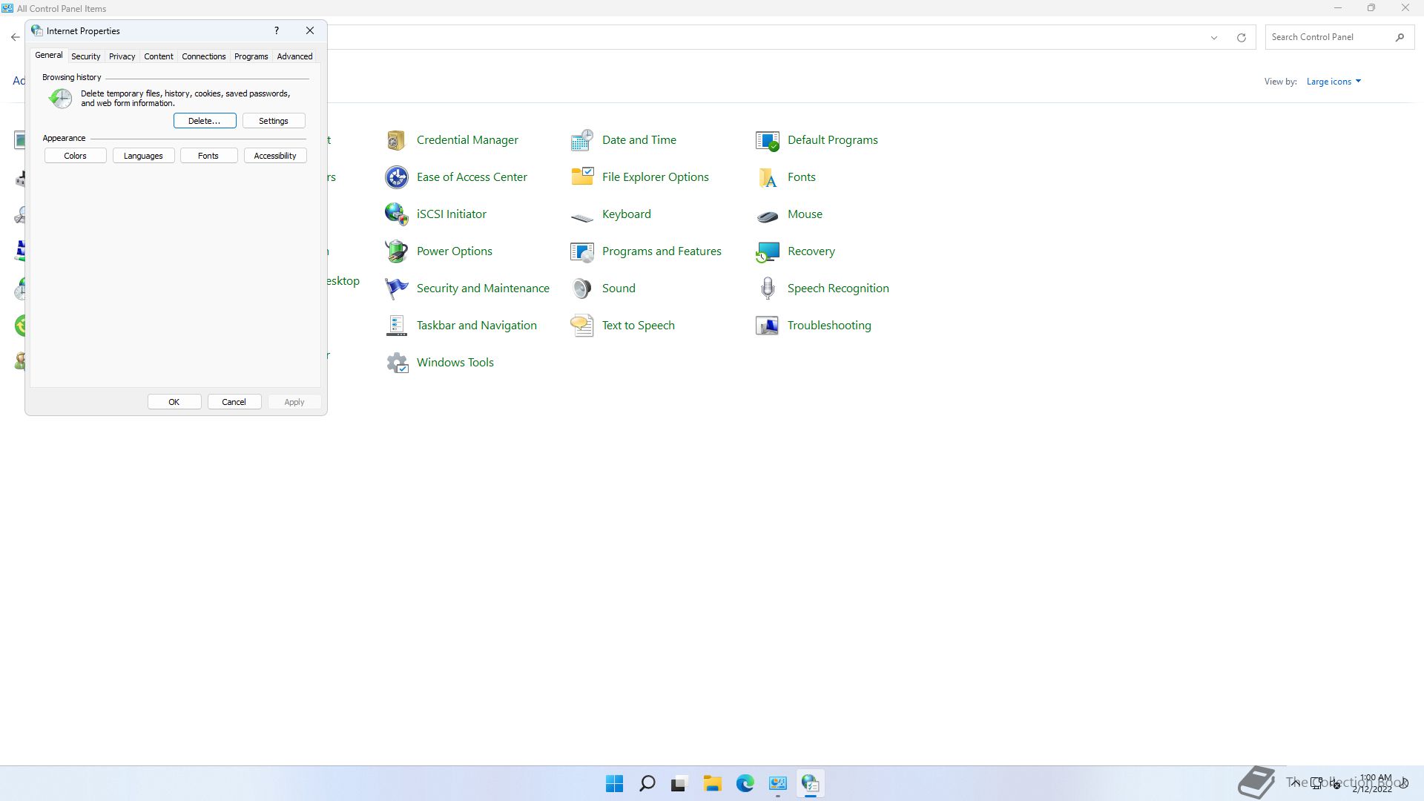Image resolution: width=1424 pixels, height=801 pixels.
Task: Select the Connections tab
Action: 203,56
